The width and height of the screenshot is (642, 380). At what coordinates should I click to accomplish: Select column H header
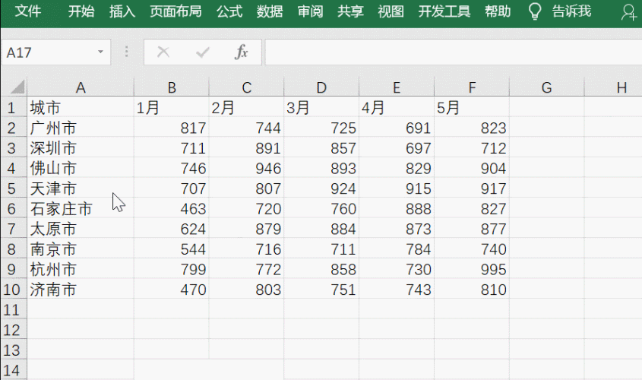[x=613, y=87]
